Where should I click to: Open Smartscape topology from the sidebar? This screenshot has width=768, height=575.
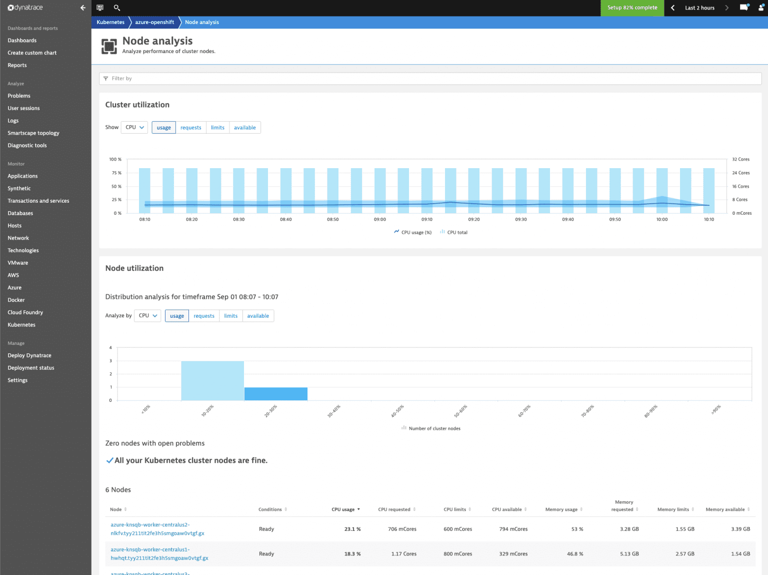(x=33, y=133)
